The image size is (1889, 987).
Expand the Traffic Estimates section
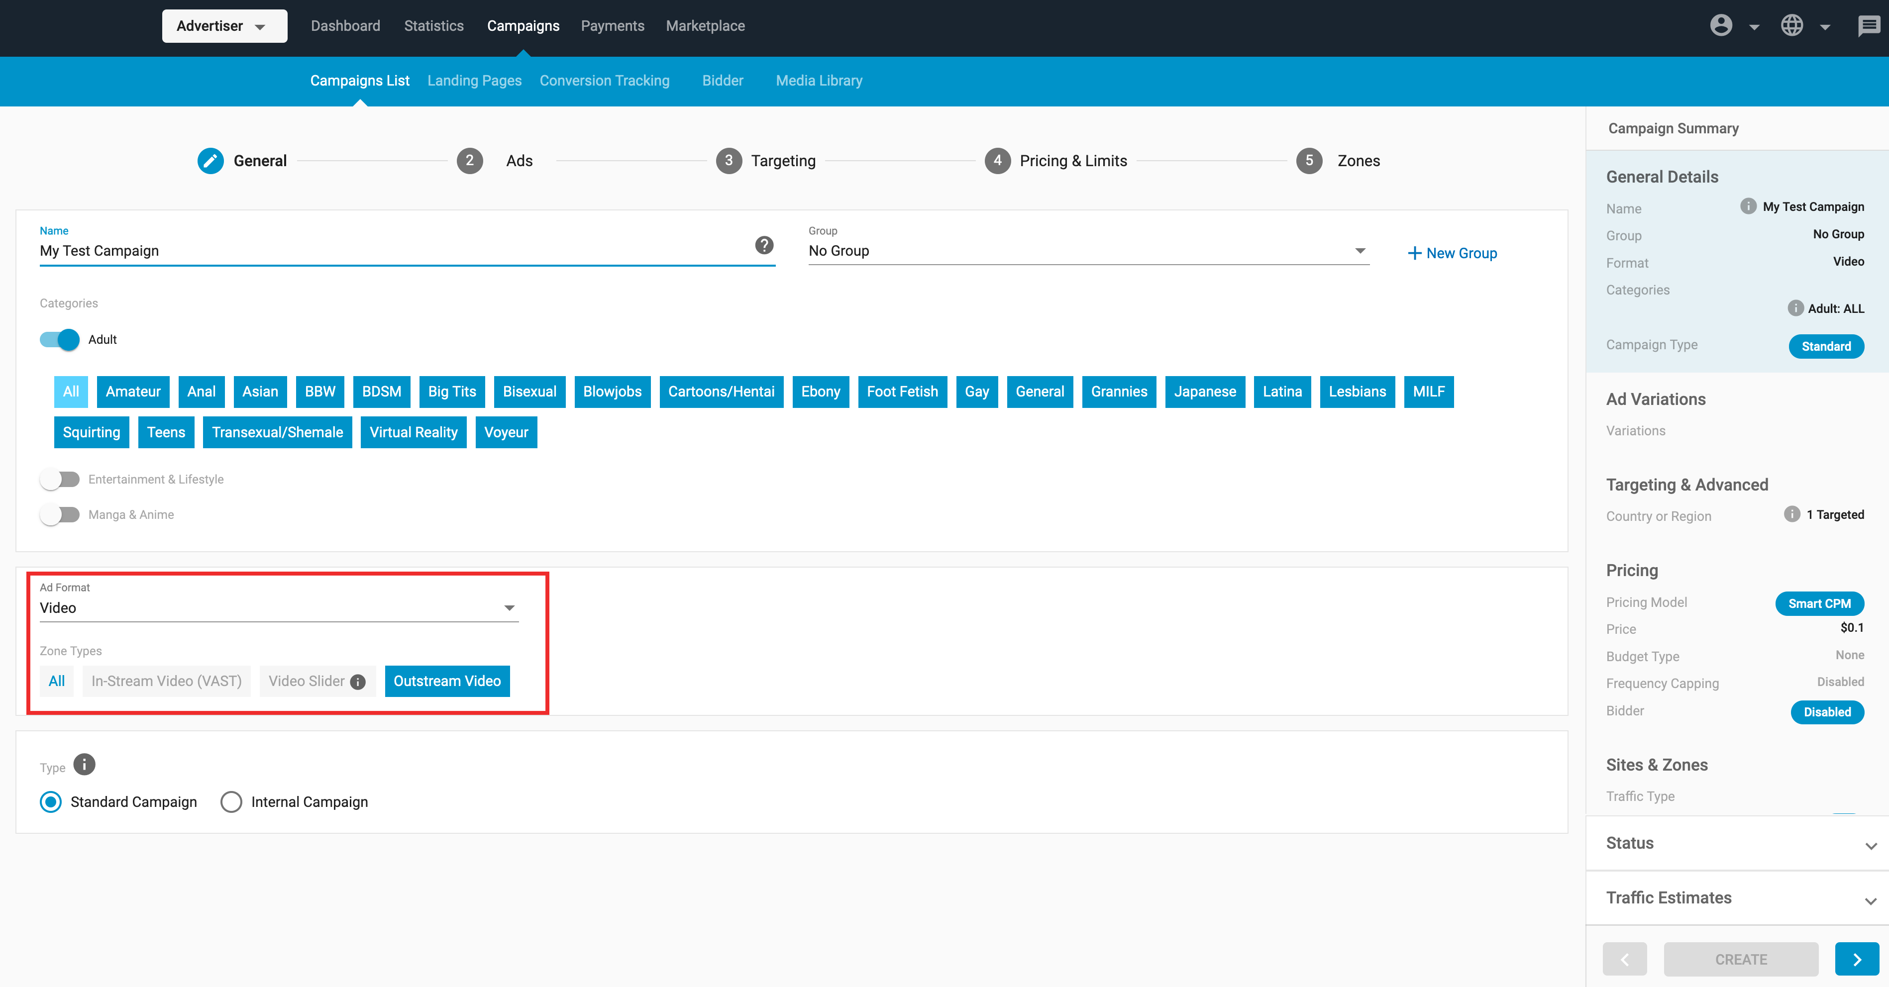1736,898
